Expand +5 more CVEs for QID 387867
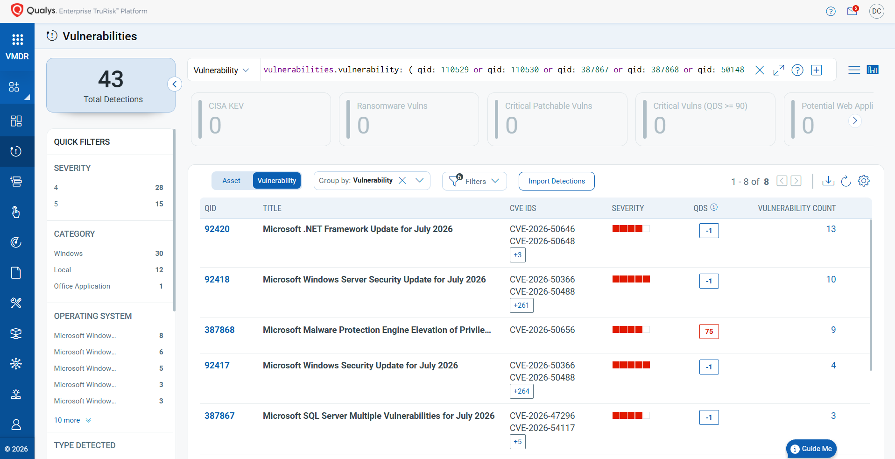The image size is (895, 459). (x=517, y=442)
